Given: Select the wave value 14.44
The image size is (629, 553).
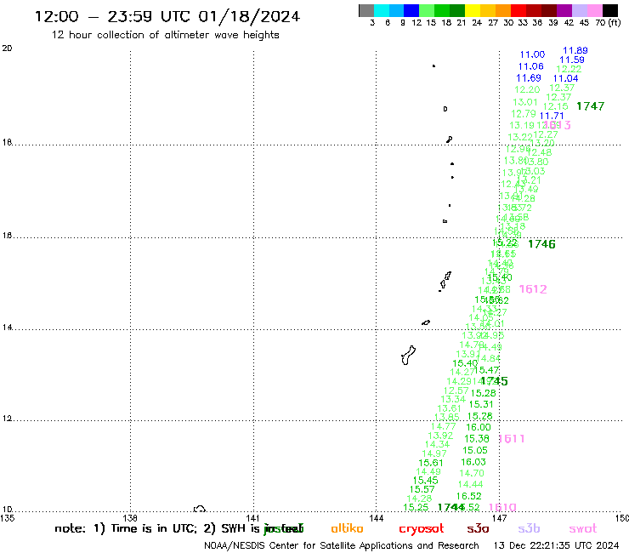Looking at the screenshot, I should coord(470,485).
